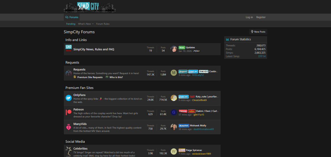Click the SimpCity logo in the header
Screen dimensions: 331x157
point(89,7)
